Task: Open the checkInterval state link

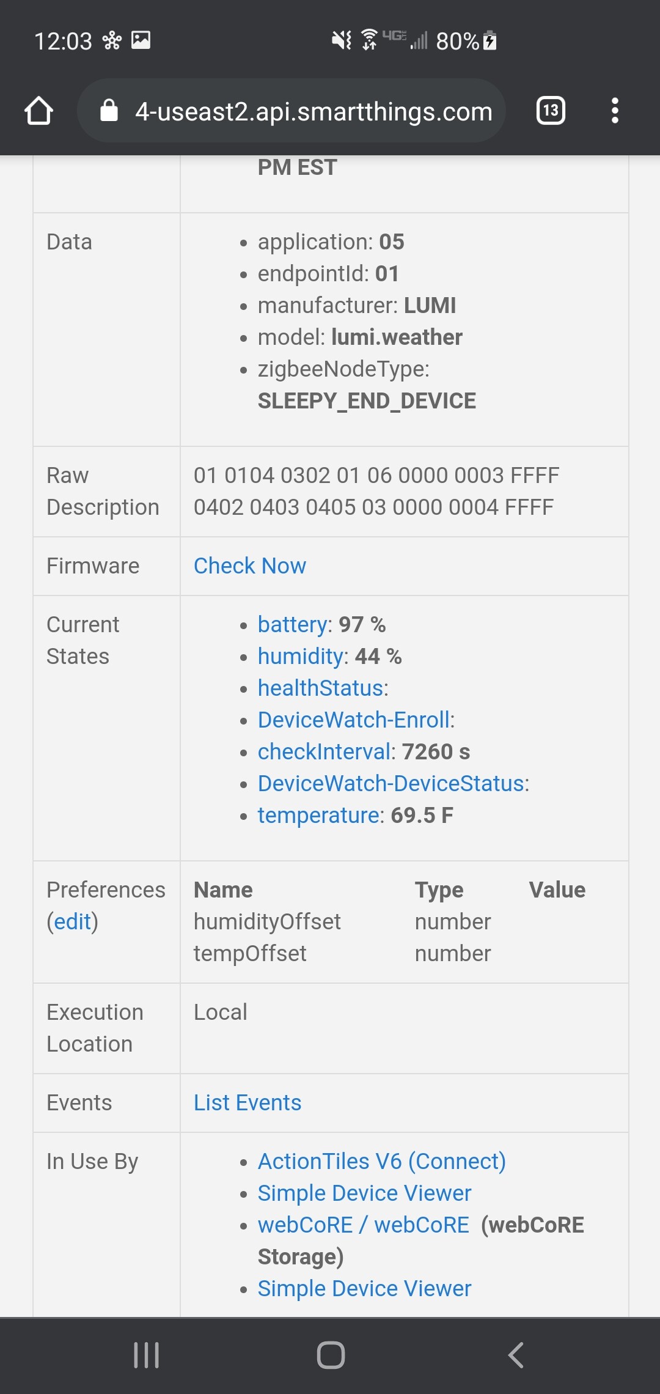Action: pyautogui.click(x=324, y=752)
